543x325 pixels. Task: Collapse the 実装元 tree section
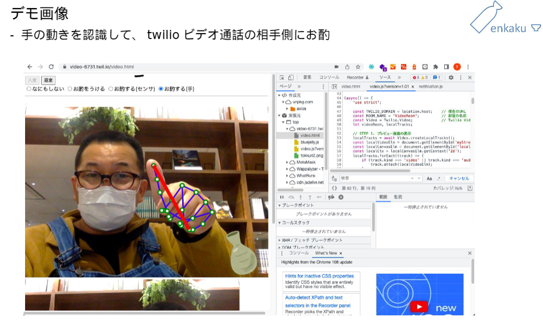pyautogui.click(x=279, y=116)
